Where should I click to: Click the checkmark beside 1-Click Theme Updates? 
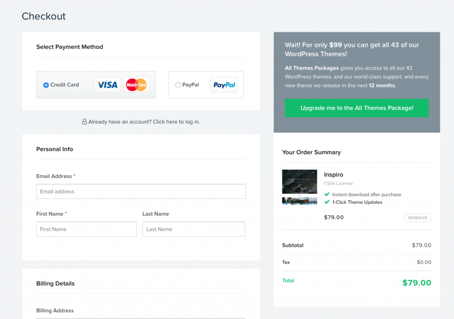[327, 202]
